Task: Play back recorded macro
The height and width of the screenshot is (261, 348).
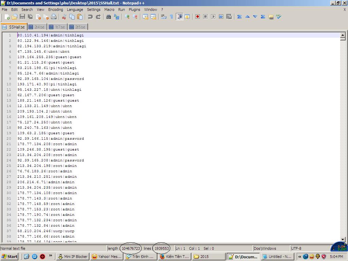Action: (213, 17)
